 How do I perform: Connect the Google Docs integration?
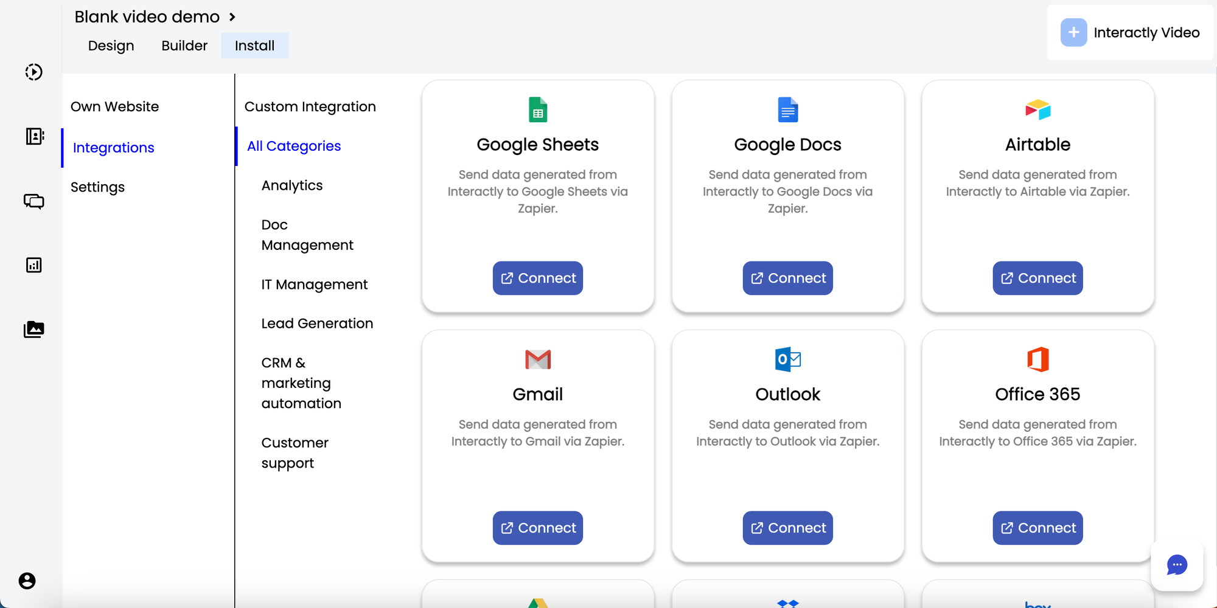788,278
